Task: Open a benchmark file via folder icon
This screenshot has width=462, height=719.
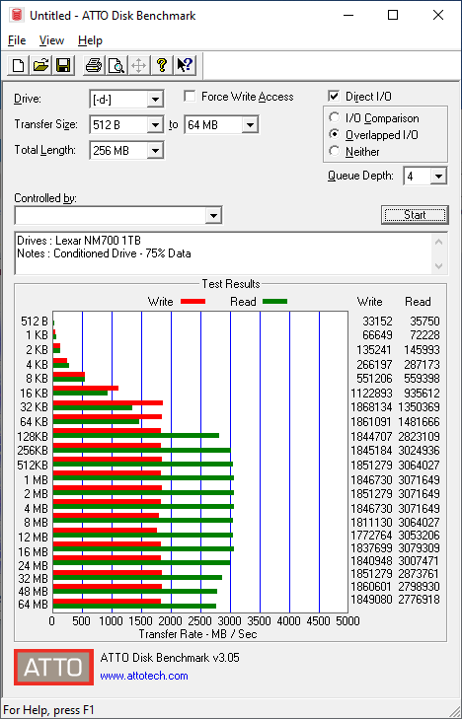Action: pos(40,65)
